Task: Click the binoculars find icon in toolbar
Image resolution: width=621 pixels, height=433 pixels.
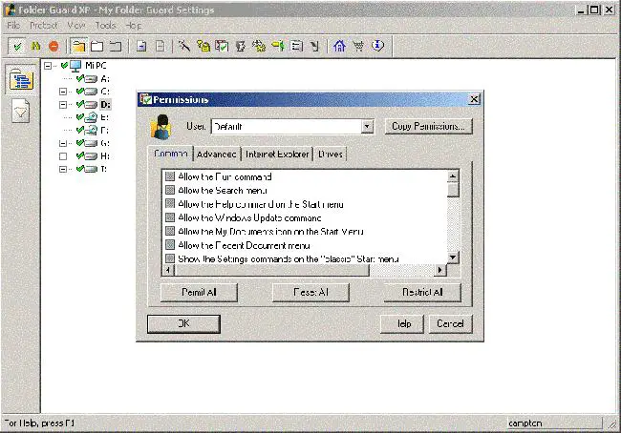Action: (x=35, y=47)
